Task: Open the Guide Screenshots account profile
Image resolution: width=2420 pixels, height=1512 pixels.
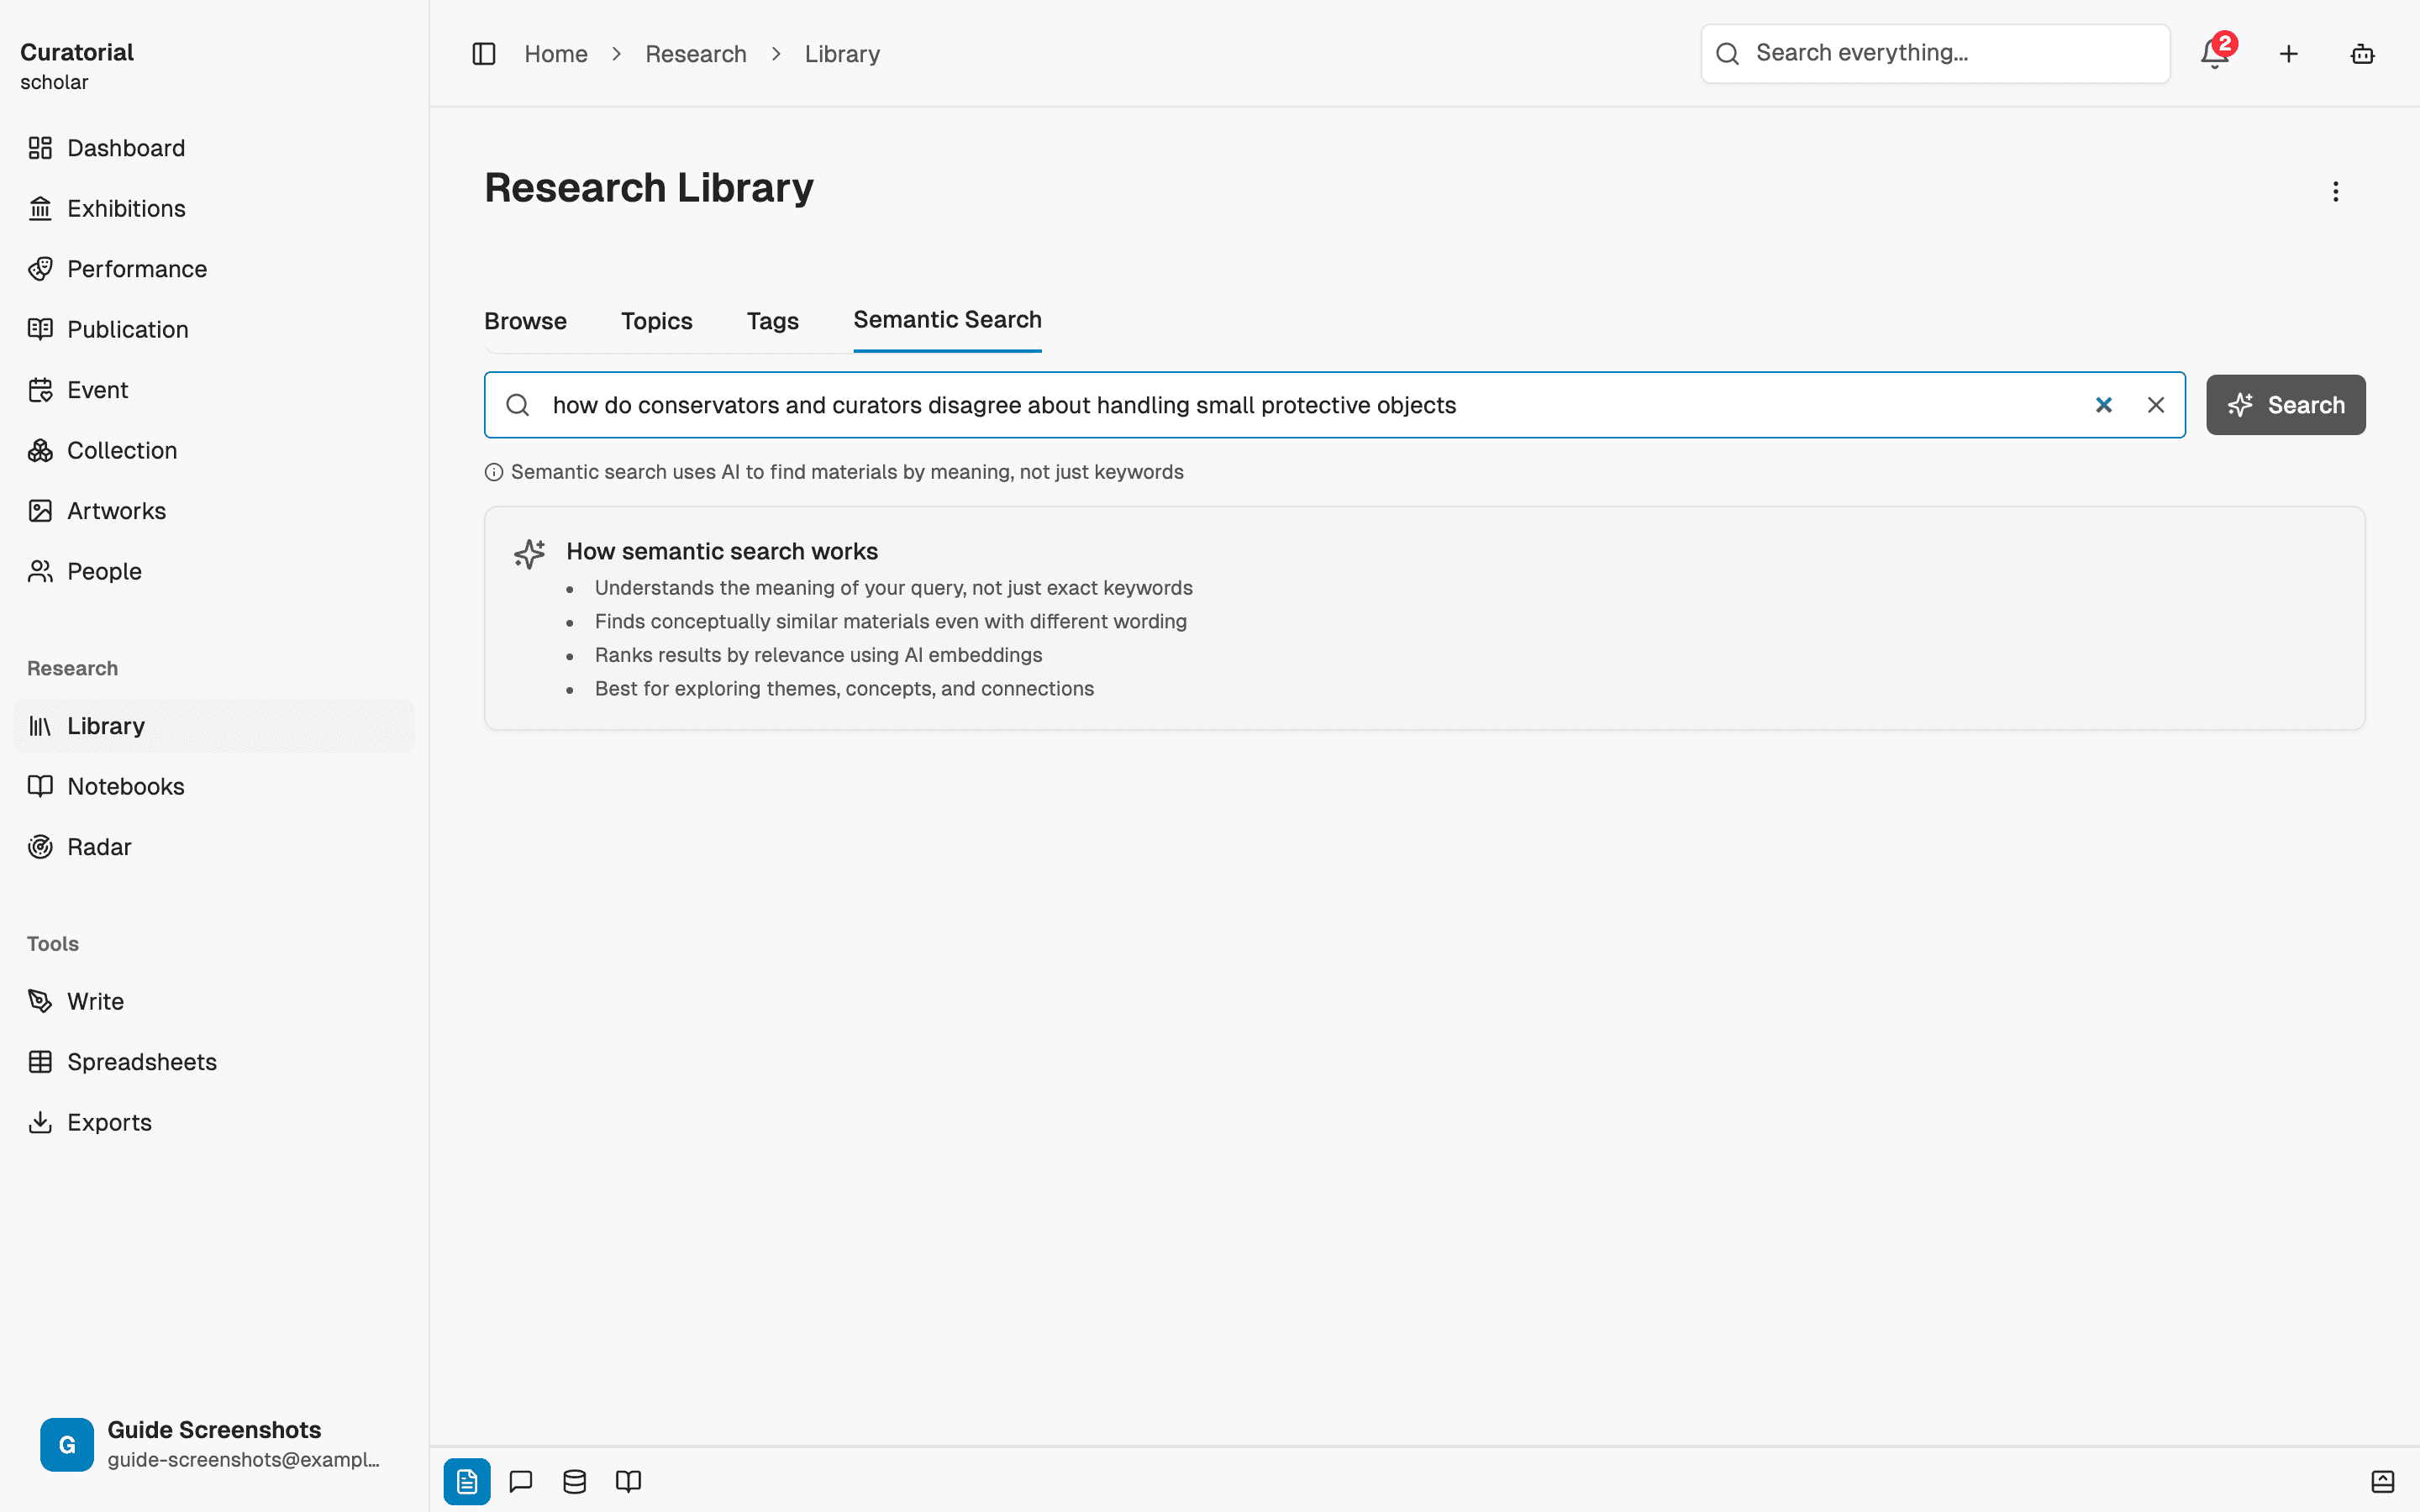Action: pos(214,1444)
